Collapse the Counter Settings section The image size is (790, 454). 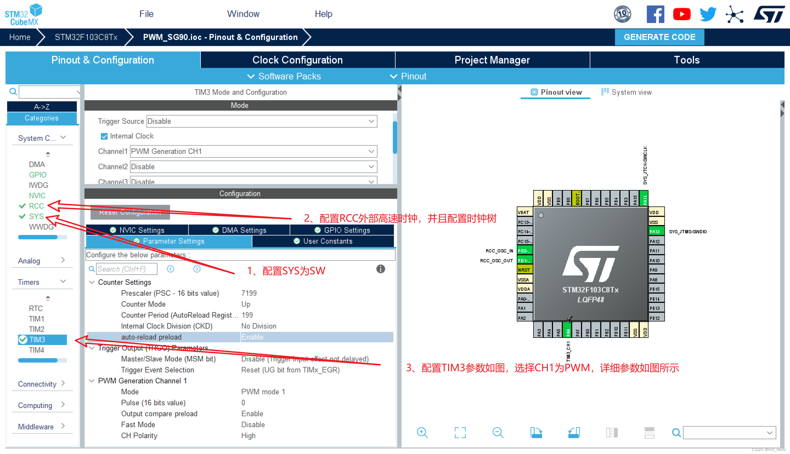92,282
